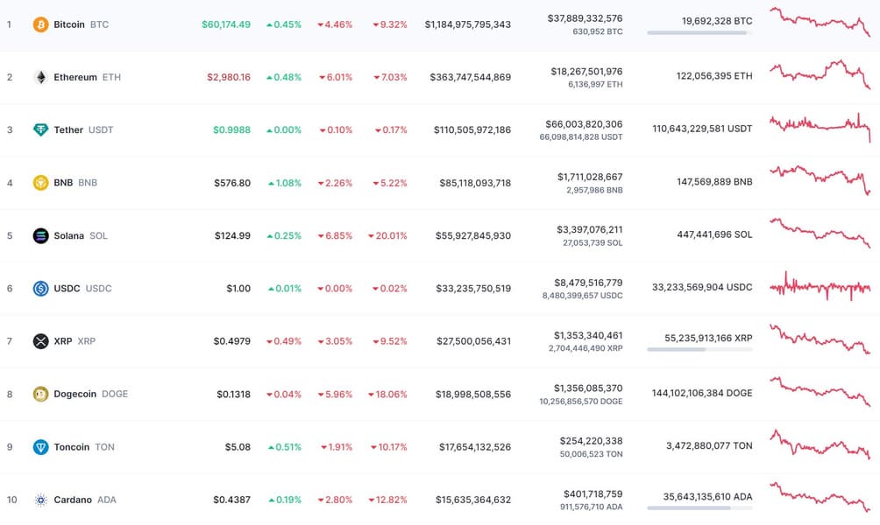This screenshot has height=525, width=880.
Task: Open USDC 7-day price sparkline chart
Action: tap(819, 287)
